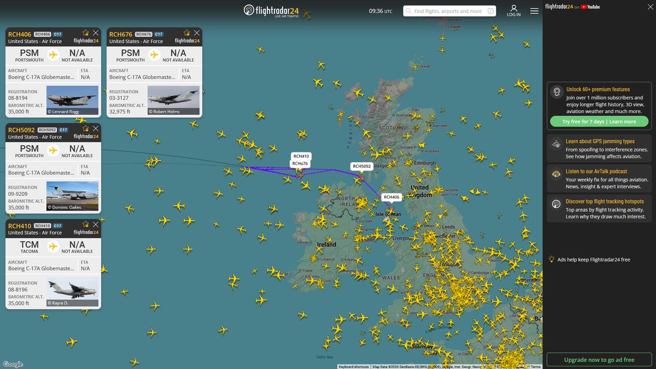Click the RCH410 map label

pos(301,156)
